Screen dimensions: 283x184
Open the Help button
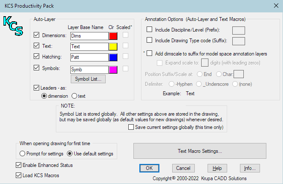217,168
